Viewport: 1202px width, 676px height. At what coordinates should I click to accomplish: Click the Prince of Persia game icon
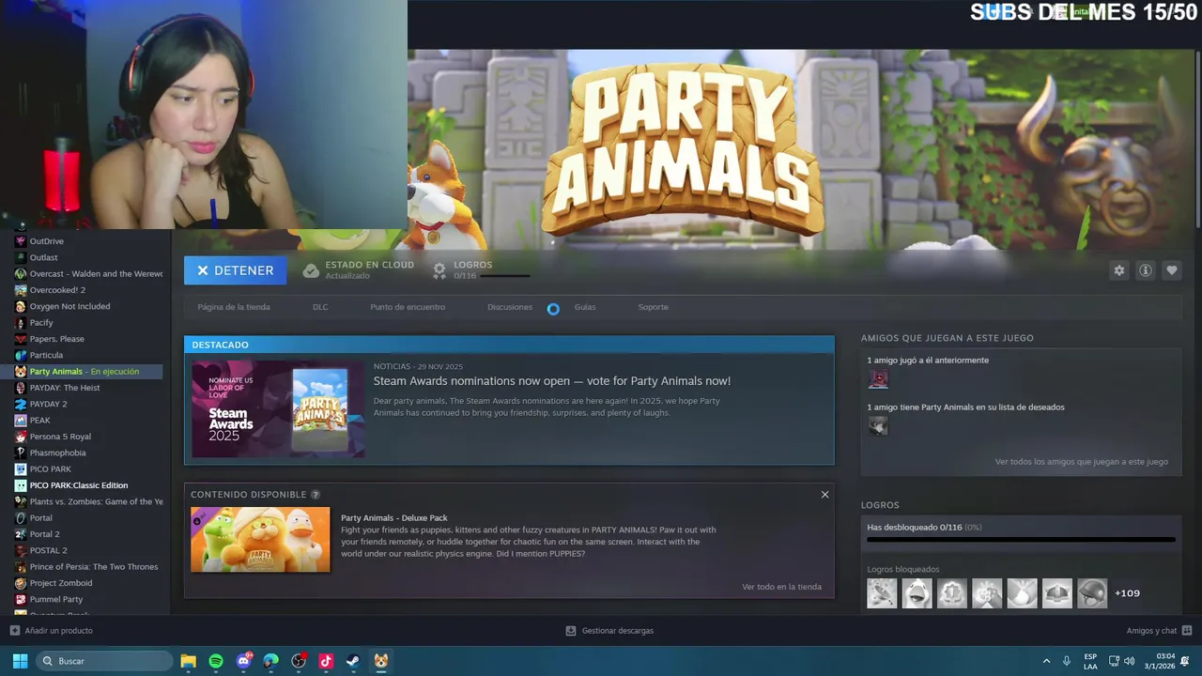(21, 567)
